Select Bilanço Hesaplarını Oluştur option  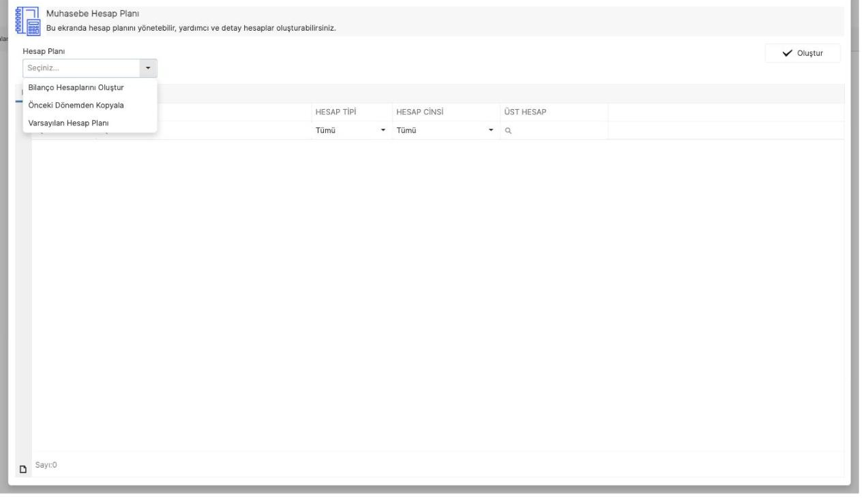click(90, 87)
